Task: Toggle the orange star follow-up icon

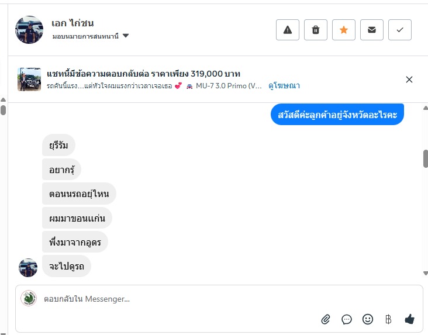Action: tap(344, 30)
